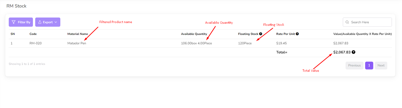
Task: Go to the Previous page
Action: [354, 65]
